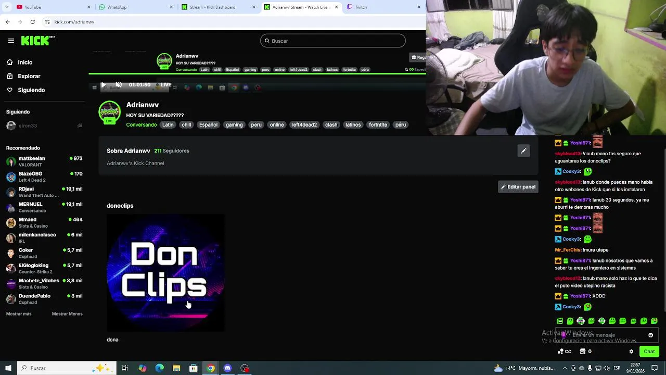Open File Explorer from the taskbar
The height and width of the screenshot is (375, 666).
click(x=176, y=368)
